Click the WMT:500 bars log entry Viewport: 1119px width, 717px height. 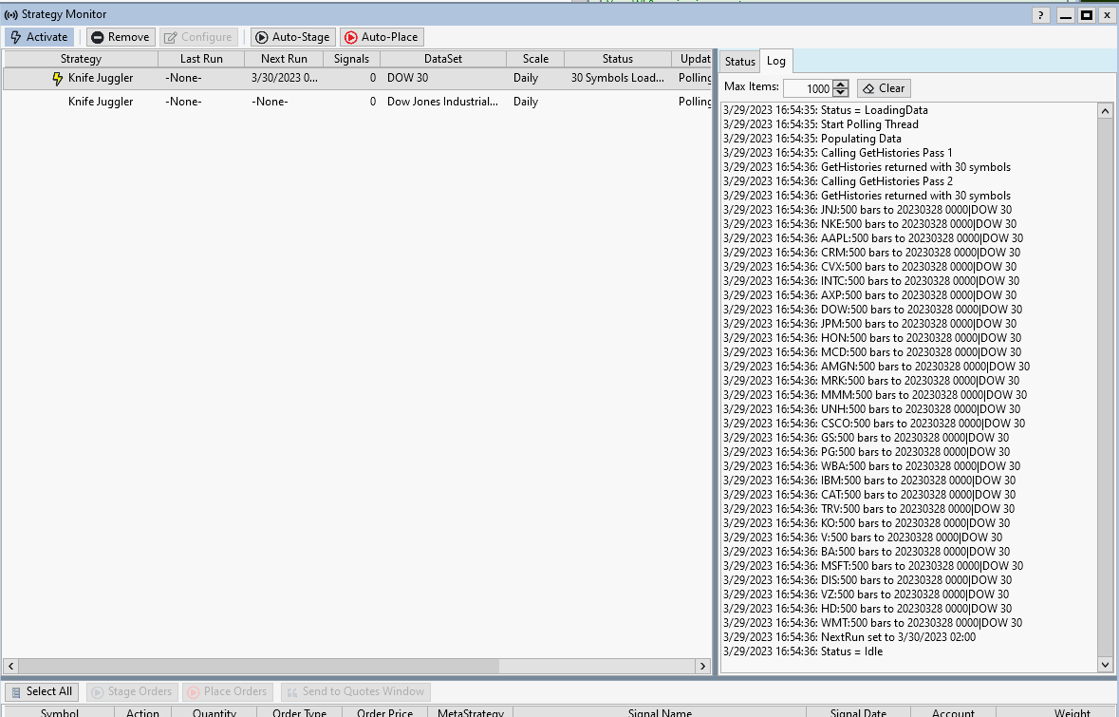(x=872, y=623)
